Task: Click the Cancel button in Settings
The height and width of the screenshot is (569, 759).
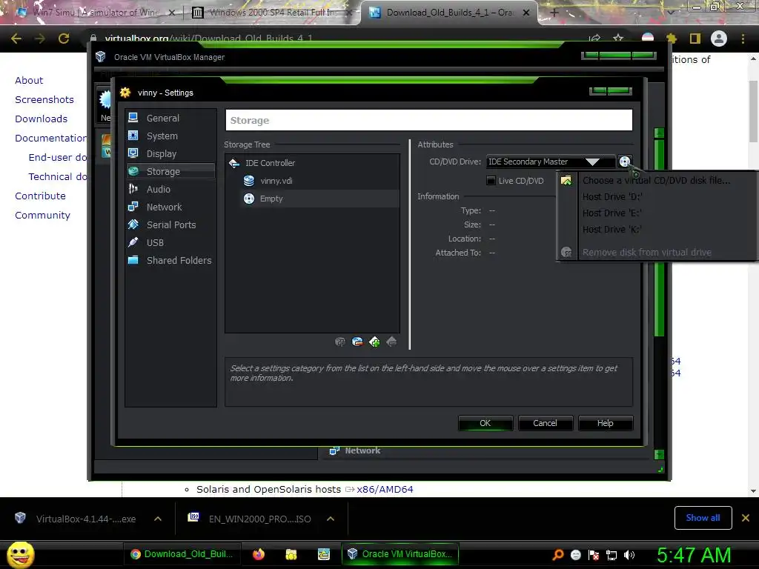Action: [x=545, y=423]
